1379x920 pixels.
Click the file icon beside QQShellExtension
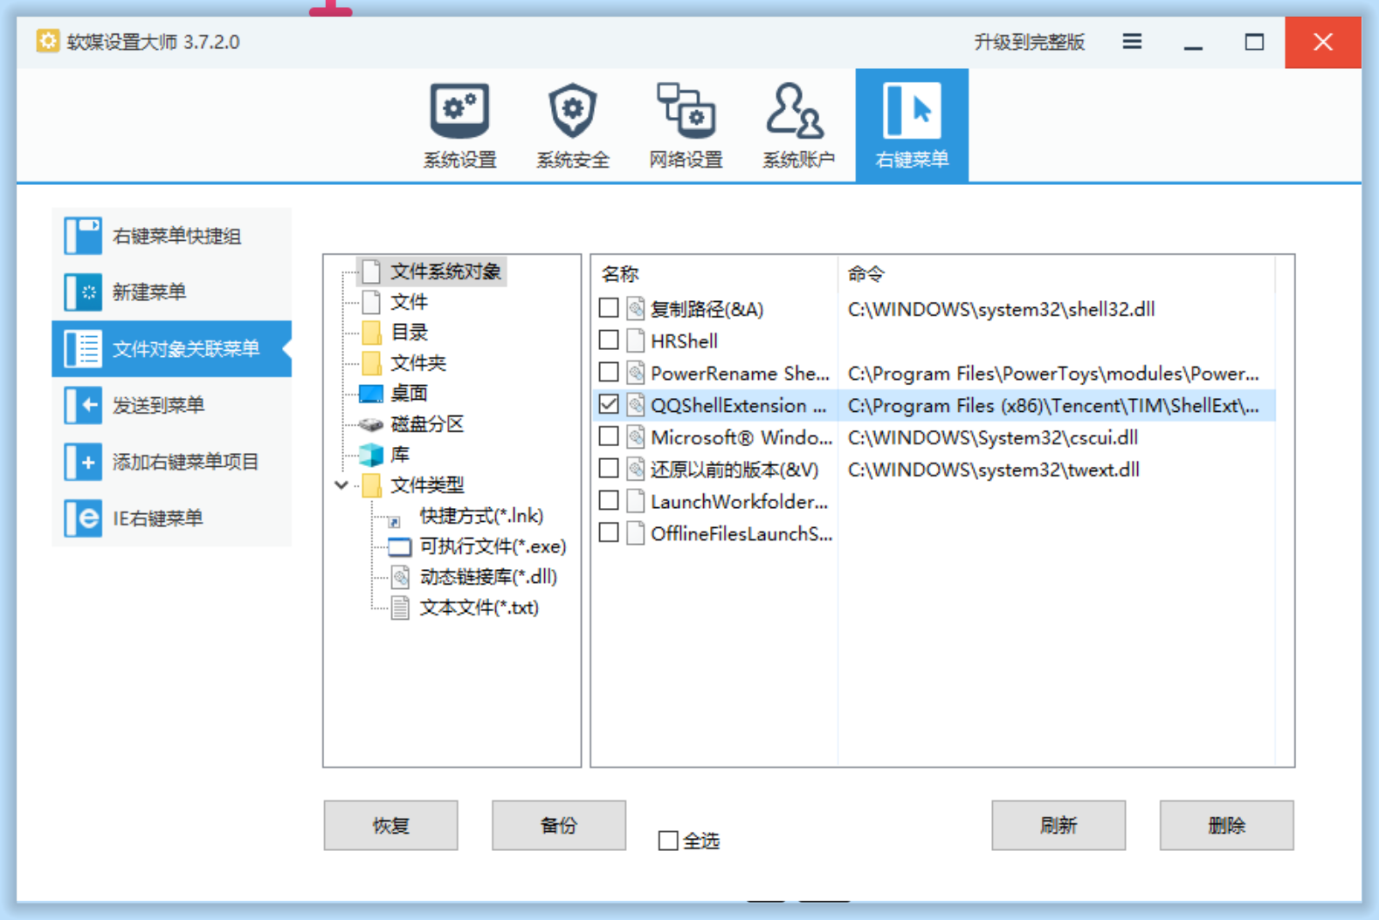(636, 405)
